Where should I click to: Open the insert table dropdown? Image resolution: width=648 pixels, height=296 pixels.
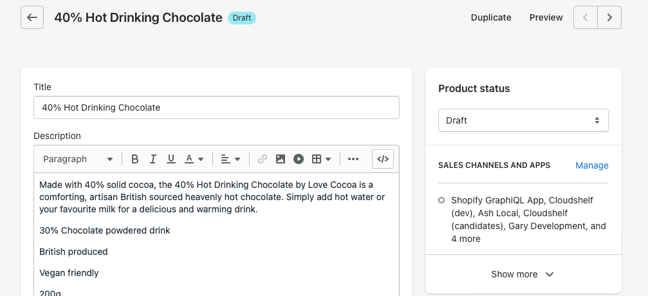pyautogui.click(x=322, y=159)
